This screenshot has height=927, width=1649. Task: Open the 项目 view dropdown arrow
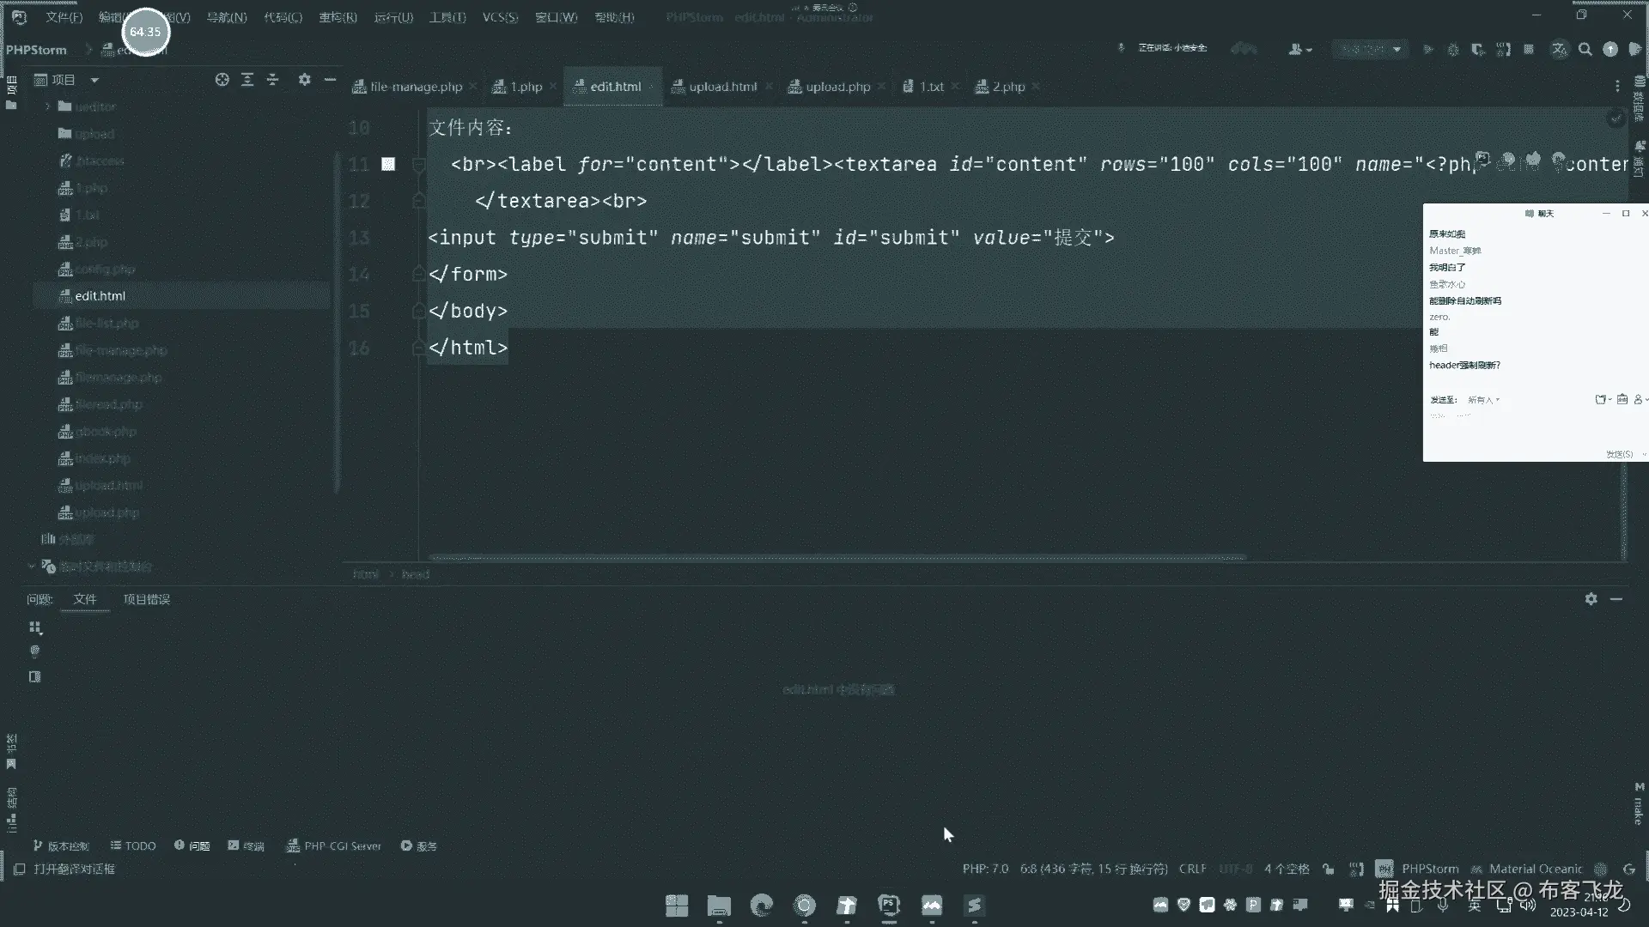pyautogui.click(x=94, y=80)
